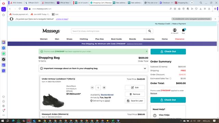Click the top Check Out button
Screen dimensions: 219x123
pos(168,52)
